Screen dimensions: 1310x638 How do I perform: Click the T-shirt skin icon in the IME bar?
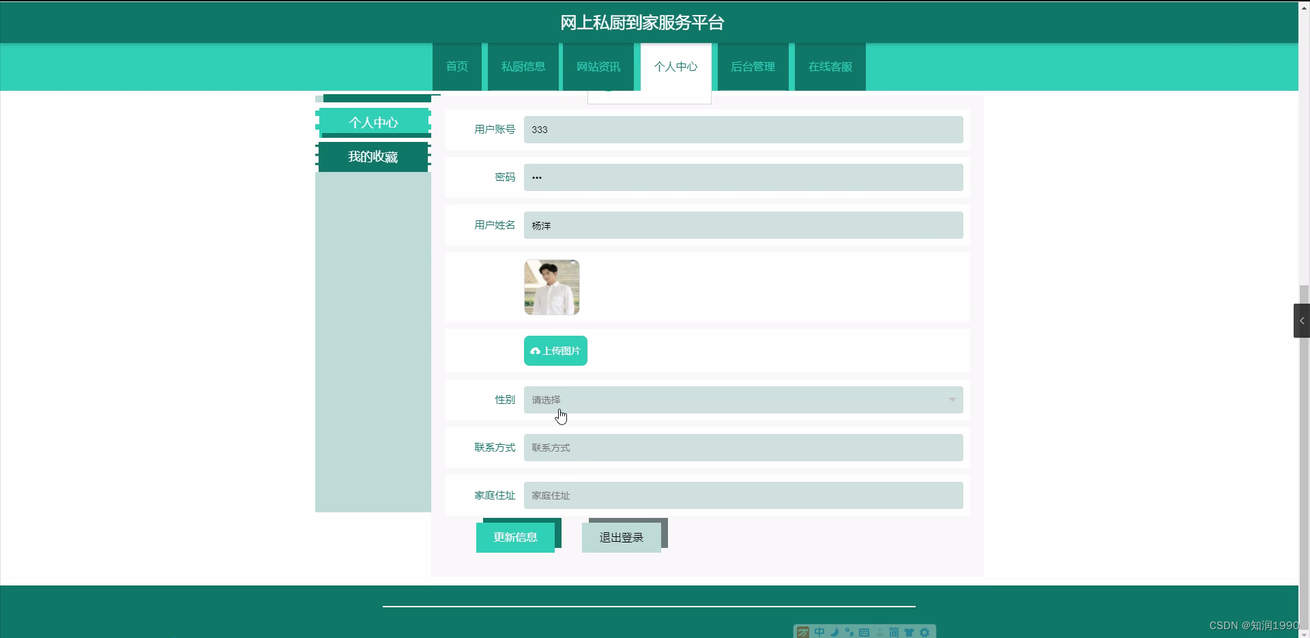coord(909,633)
